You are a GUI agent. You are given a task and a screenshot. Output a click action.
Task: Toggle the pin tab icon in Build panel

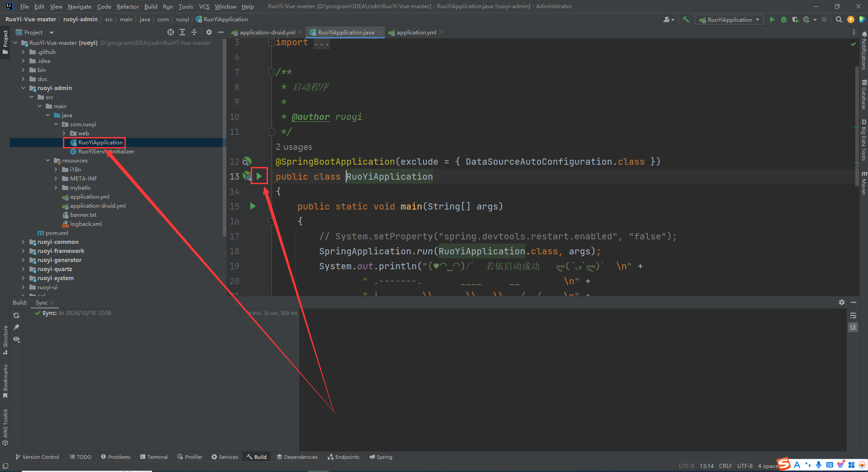point(16,327)
